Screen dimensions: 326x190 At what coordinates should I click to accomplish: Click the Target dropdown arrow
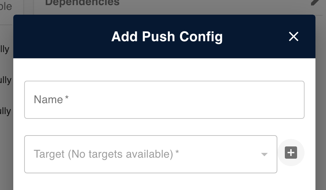coord(264,155)
